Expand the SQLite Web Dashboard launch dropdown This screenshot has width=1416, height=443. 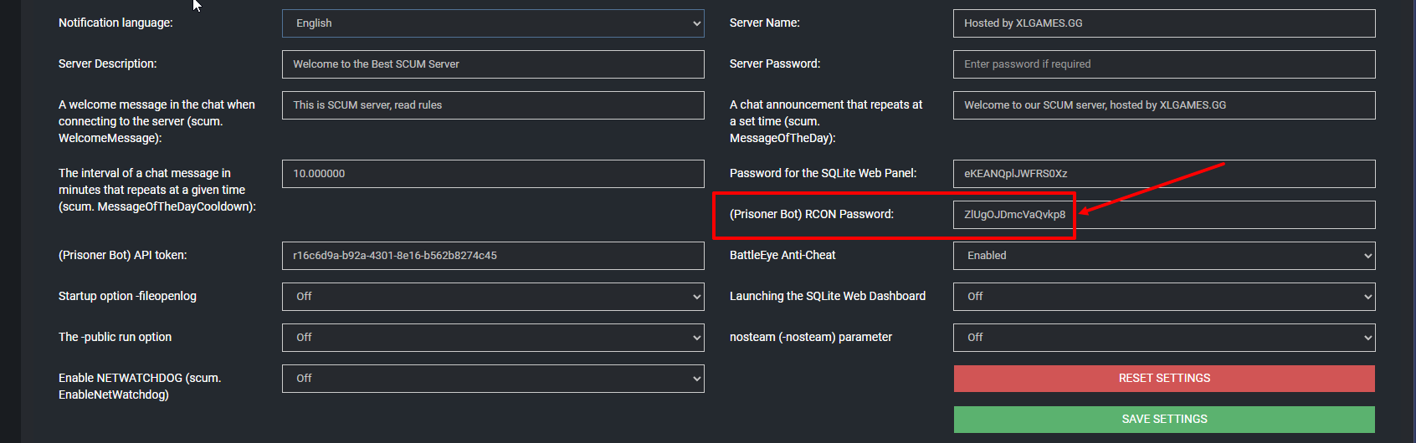pos(1163,297)
